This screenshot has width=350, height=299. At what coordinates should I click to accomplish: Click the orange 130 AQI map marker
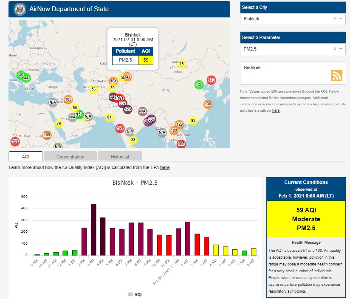coord(208,104)
